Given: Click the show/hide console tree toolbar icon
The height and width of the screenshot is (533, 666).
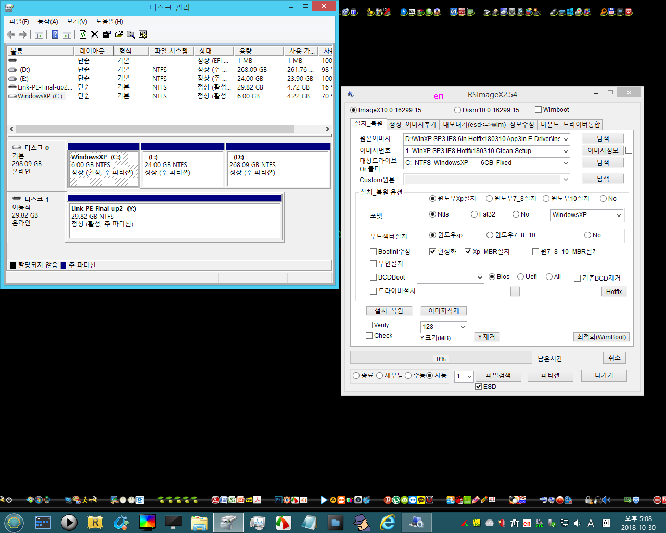Looking at the screenshot, I should (39, 35).
